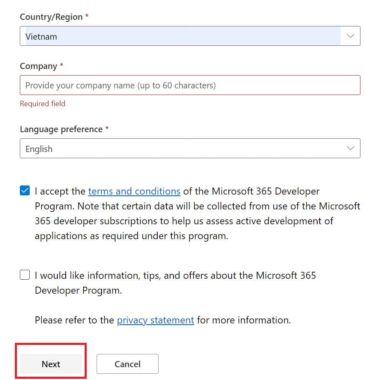This screenshot has width=365, height=380.
Task: Open the Language preference dropdown showing English
Action: 190,148
